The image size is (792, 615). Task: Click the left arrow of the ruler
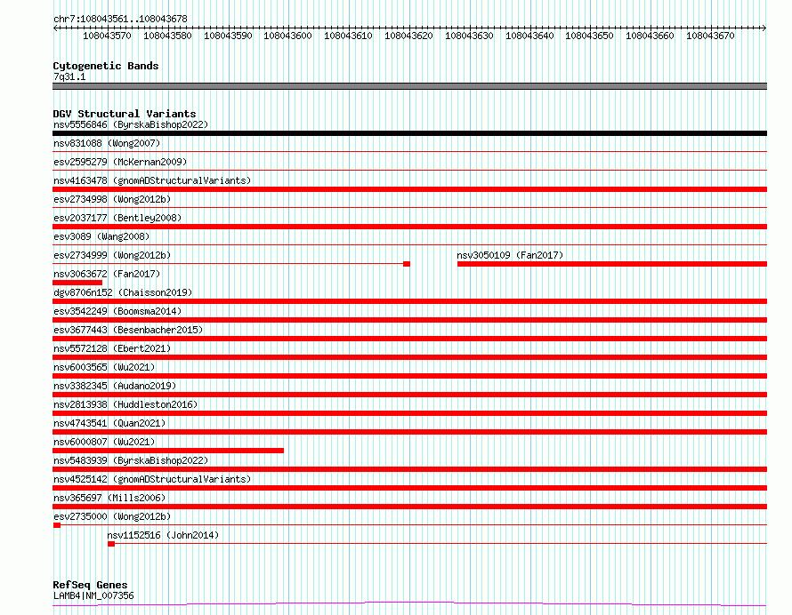click(55, 28)
